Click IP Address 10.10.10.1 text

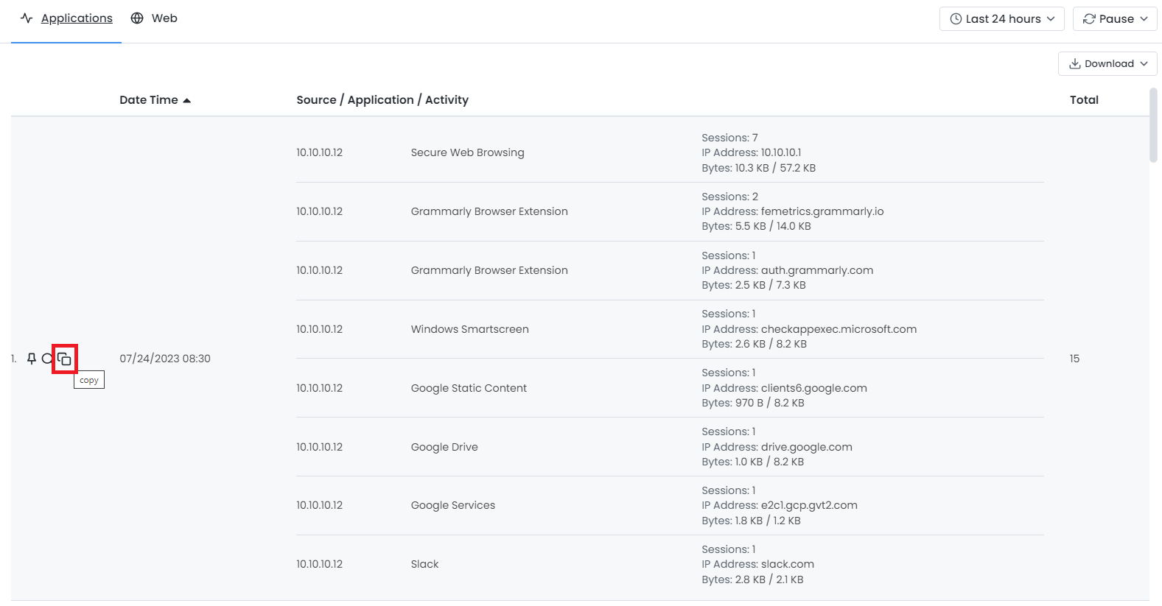[x=752, y=152]
